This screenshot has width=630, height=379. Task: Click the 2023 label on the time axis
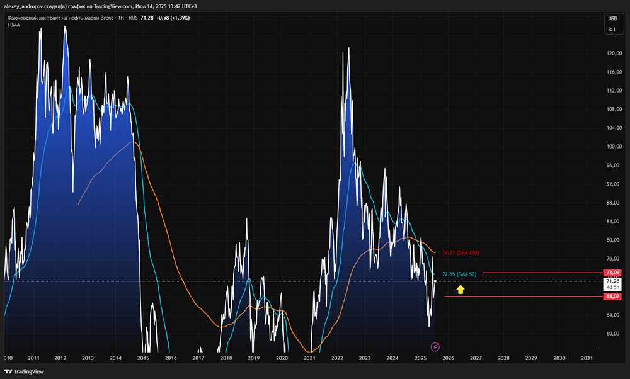[x=364, y=358]
